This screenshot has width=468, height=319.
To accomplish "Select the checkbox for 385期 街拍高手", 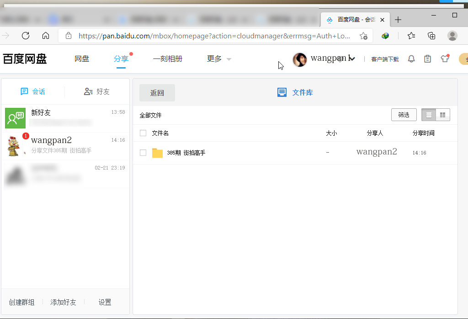I will pos(143,152).
